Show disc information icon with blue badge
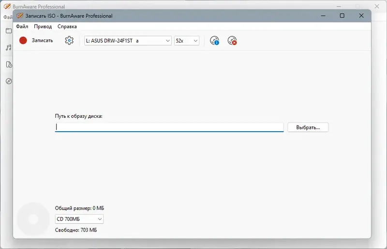387x249 pixels. pyautogui.click(x=214, y=41)
